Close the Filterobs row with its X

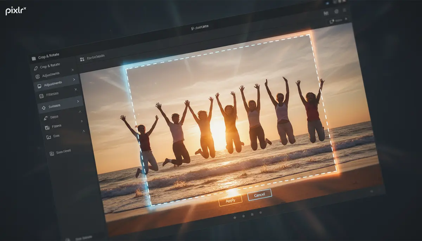point(76,90)
